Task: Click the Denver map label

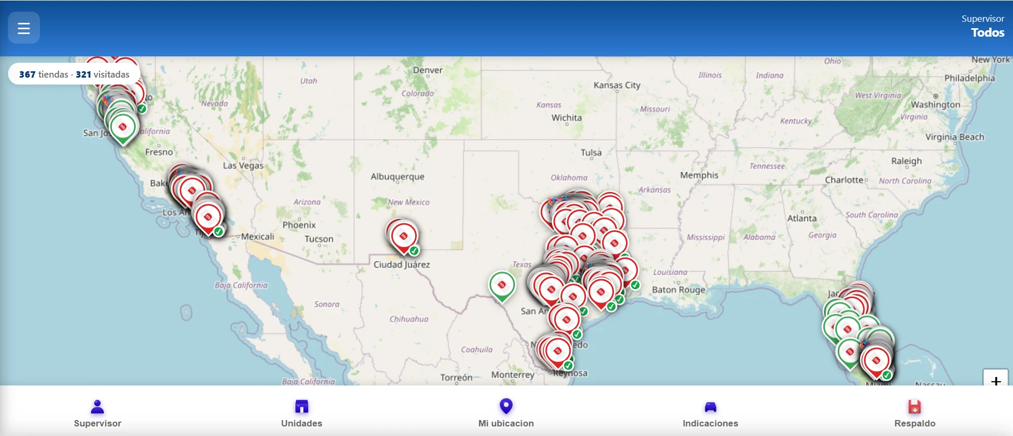Action: point(427,70)
